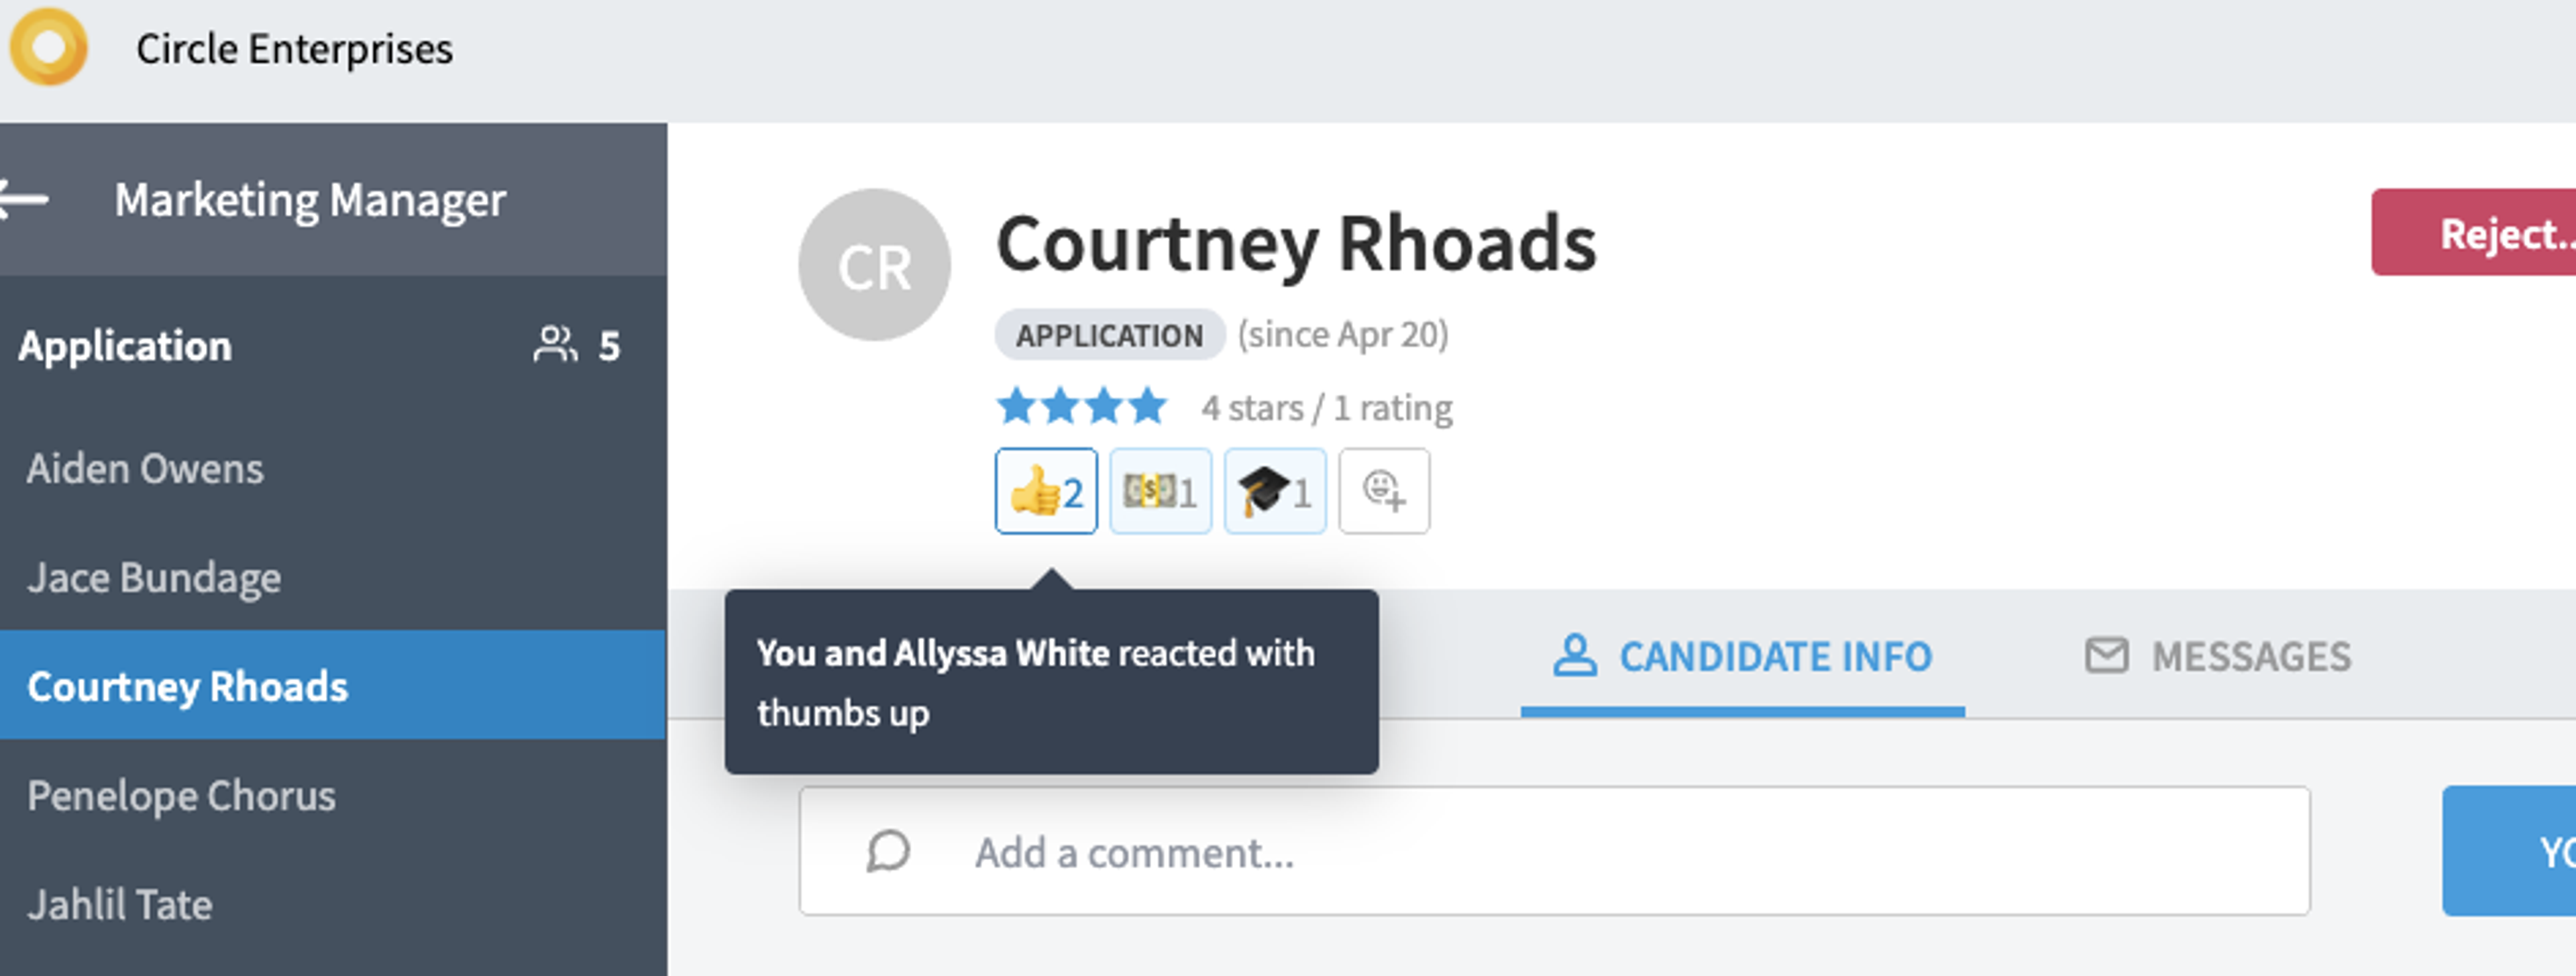Click the Reject button
The width and height of the screenshot is (2576, 976).
2474,232
